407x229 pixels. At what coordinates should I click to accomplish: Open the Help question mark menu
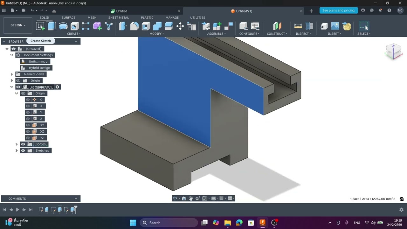pos(389,10)
